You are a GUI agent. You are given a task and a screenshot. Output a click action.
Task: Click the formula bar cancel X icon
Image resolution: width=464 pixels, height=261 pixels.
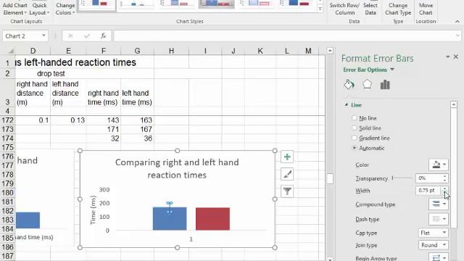click(x=70, y=36)
